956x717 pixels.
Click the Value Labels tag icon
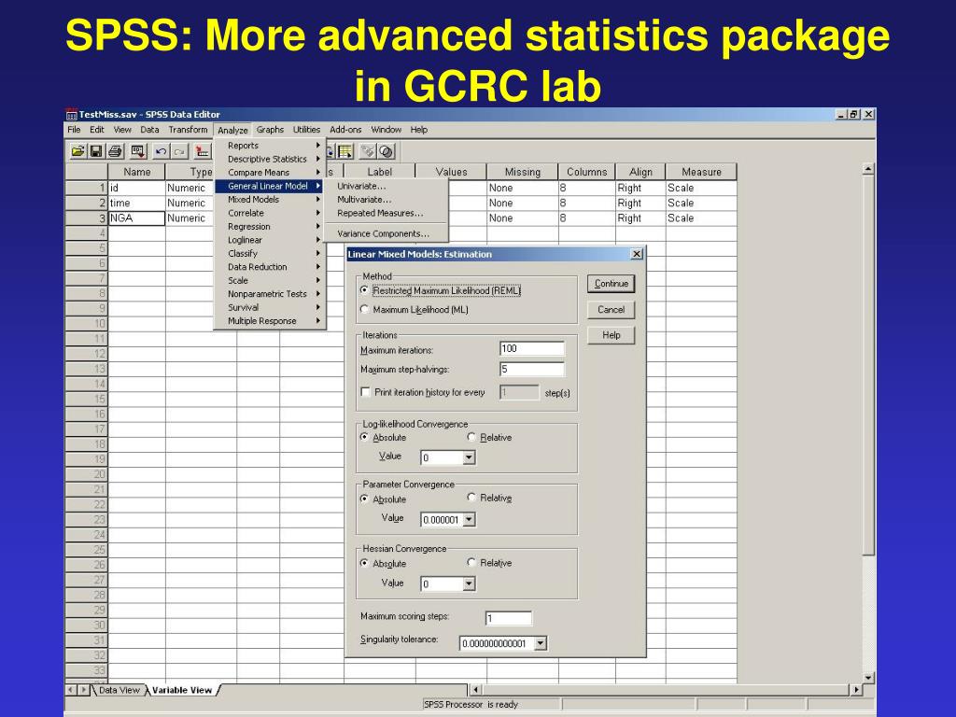point(368,150)
